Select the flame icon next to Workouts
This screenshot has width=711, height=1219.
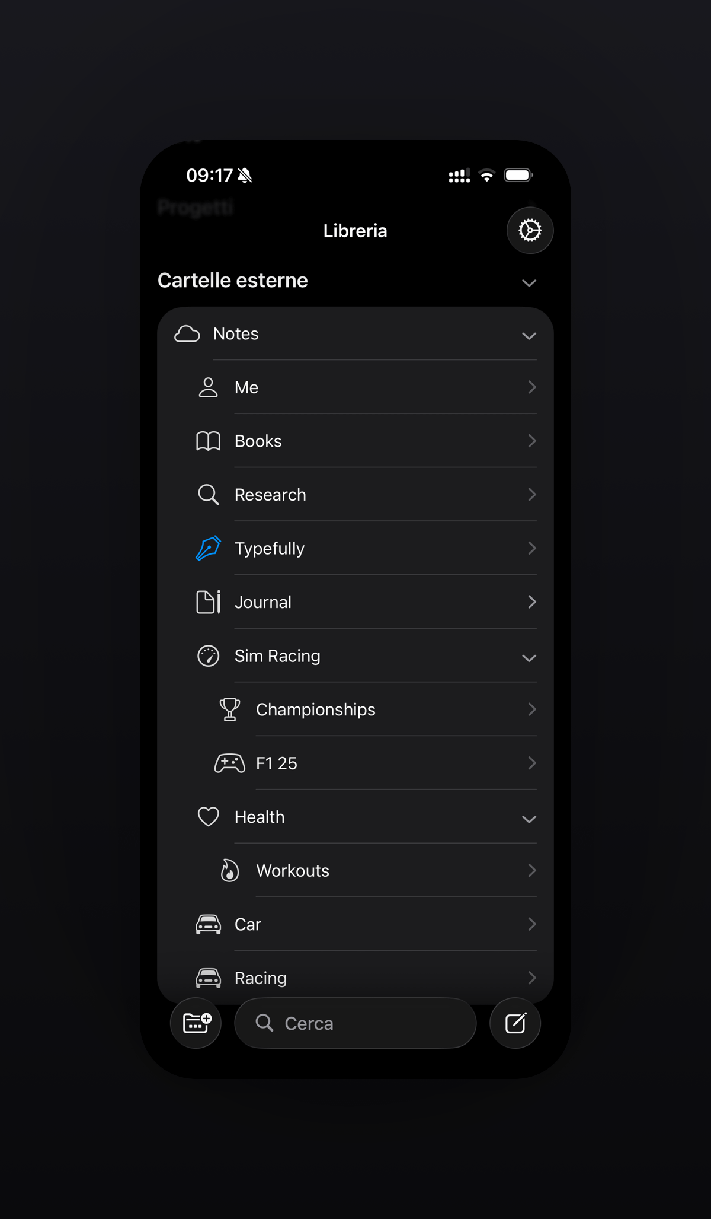pyautogui.click(x=229, y=870)
